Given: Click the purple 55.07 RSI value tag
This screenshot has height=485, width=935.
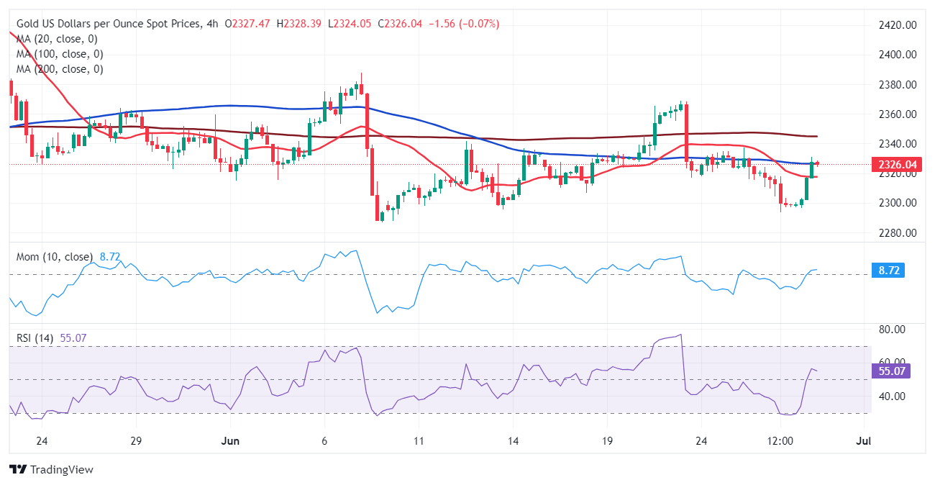Looking at the screenshot, I should (x=893, y=371).
